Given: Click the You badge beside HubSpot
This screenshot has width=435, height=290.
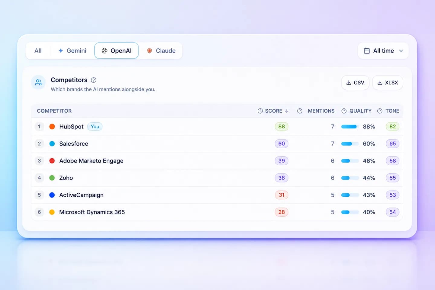Looking at the screenshot, I should coord(95,127).
